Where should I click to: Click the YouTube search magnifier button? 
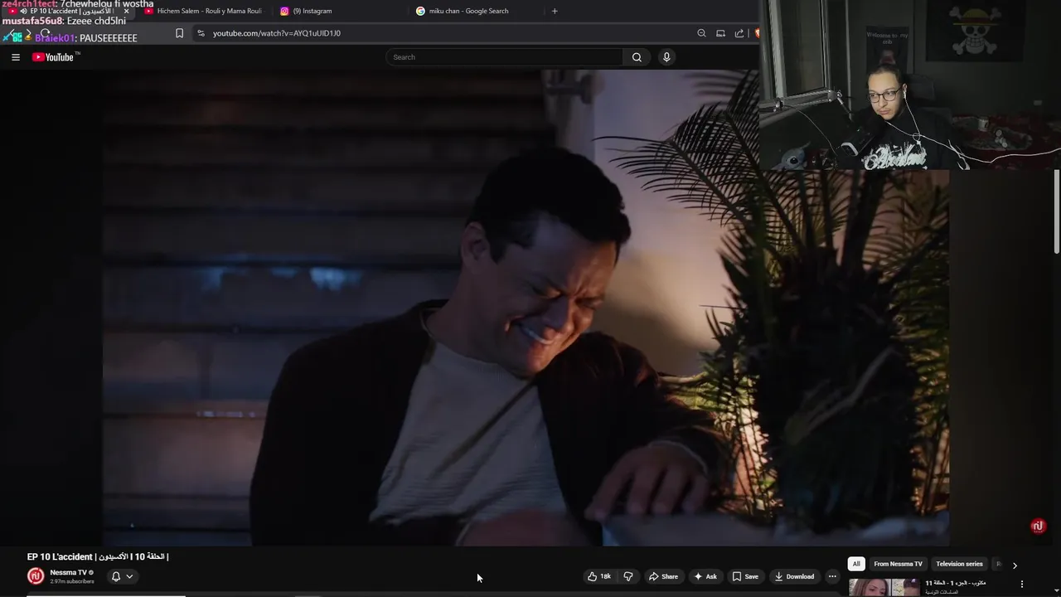[637, 57]
